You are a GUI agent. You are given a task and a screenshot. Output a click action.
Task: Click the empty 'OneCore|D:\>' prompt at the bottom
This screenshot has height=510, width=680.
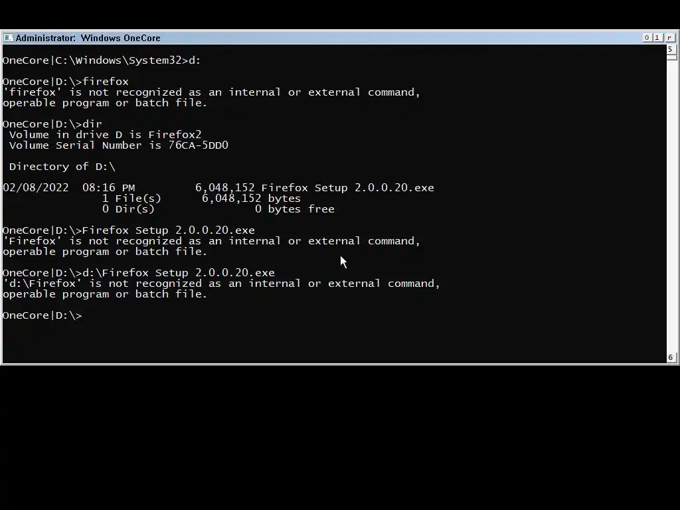click(x=42, y=315)
